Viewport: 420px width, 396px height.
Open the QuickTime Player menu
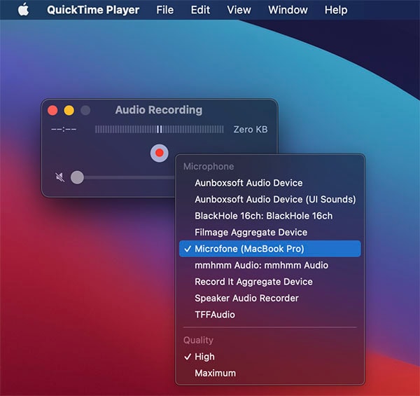pos(93,11)
